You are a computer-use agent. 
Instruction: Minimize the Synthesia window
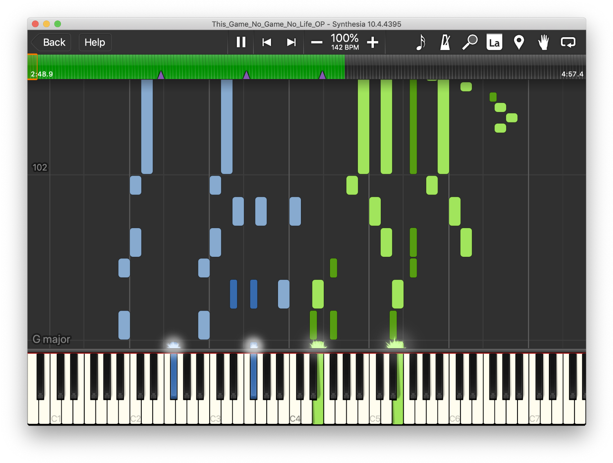47,24
